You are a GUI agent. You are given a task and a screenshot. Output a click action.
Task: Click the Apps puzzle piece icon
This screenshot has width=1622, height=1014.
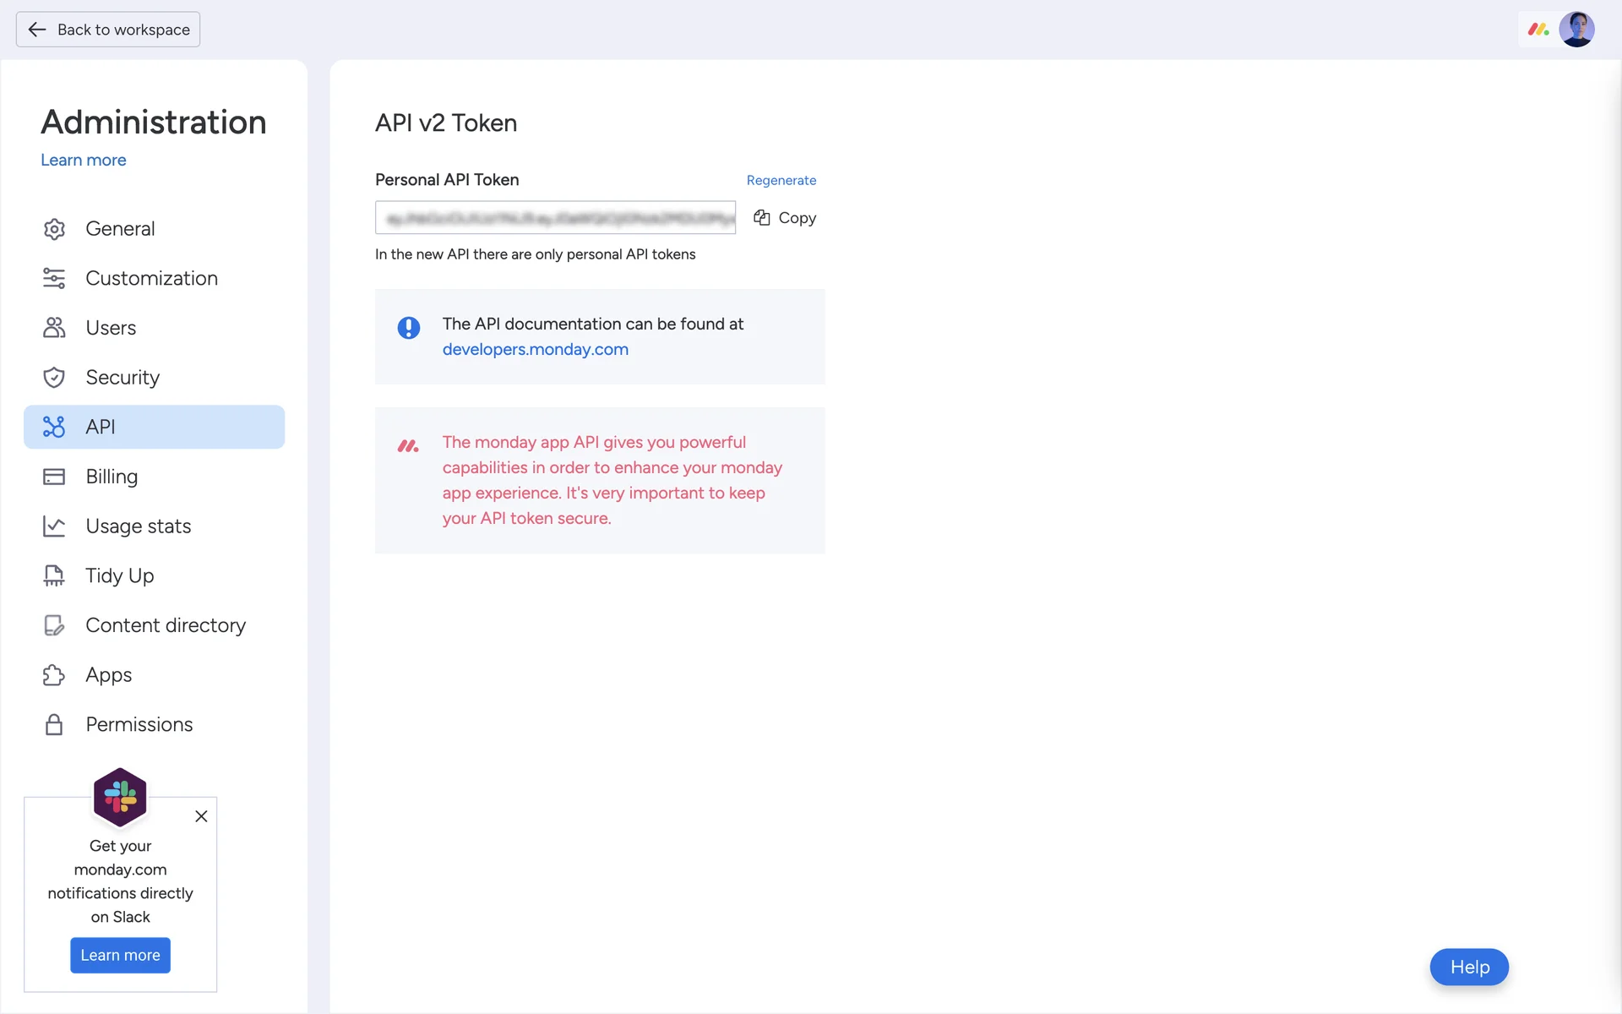click(54, 675)
